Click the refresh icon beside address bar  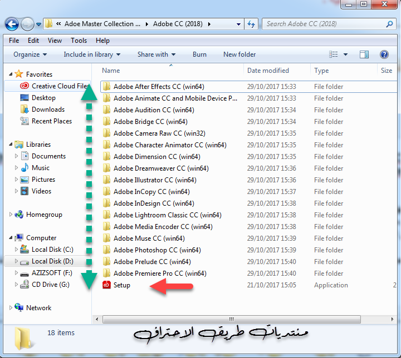click(x=251, y=24)
